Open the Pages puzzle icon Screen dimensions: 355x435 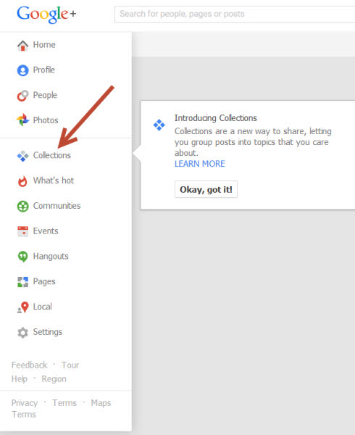(22, 282)
